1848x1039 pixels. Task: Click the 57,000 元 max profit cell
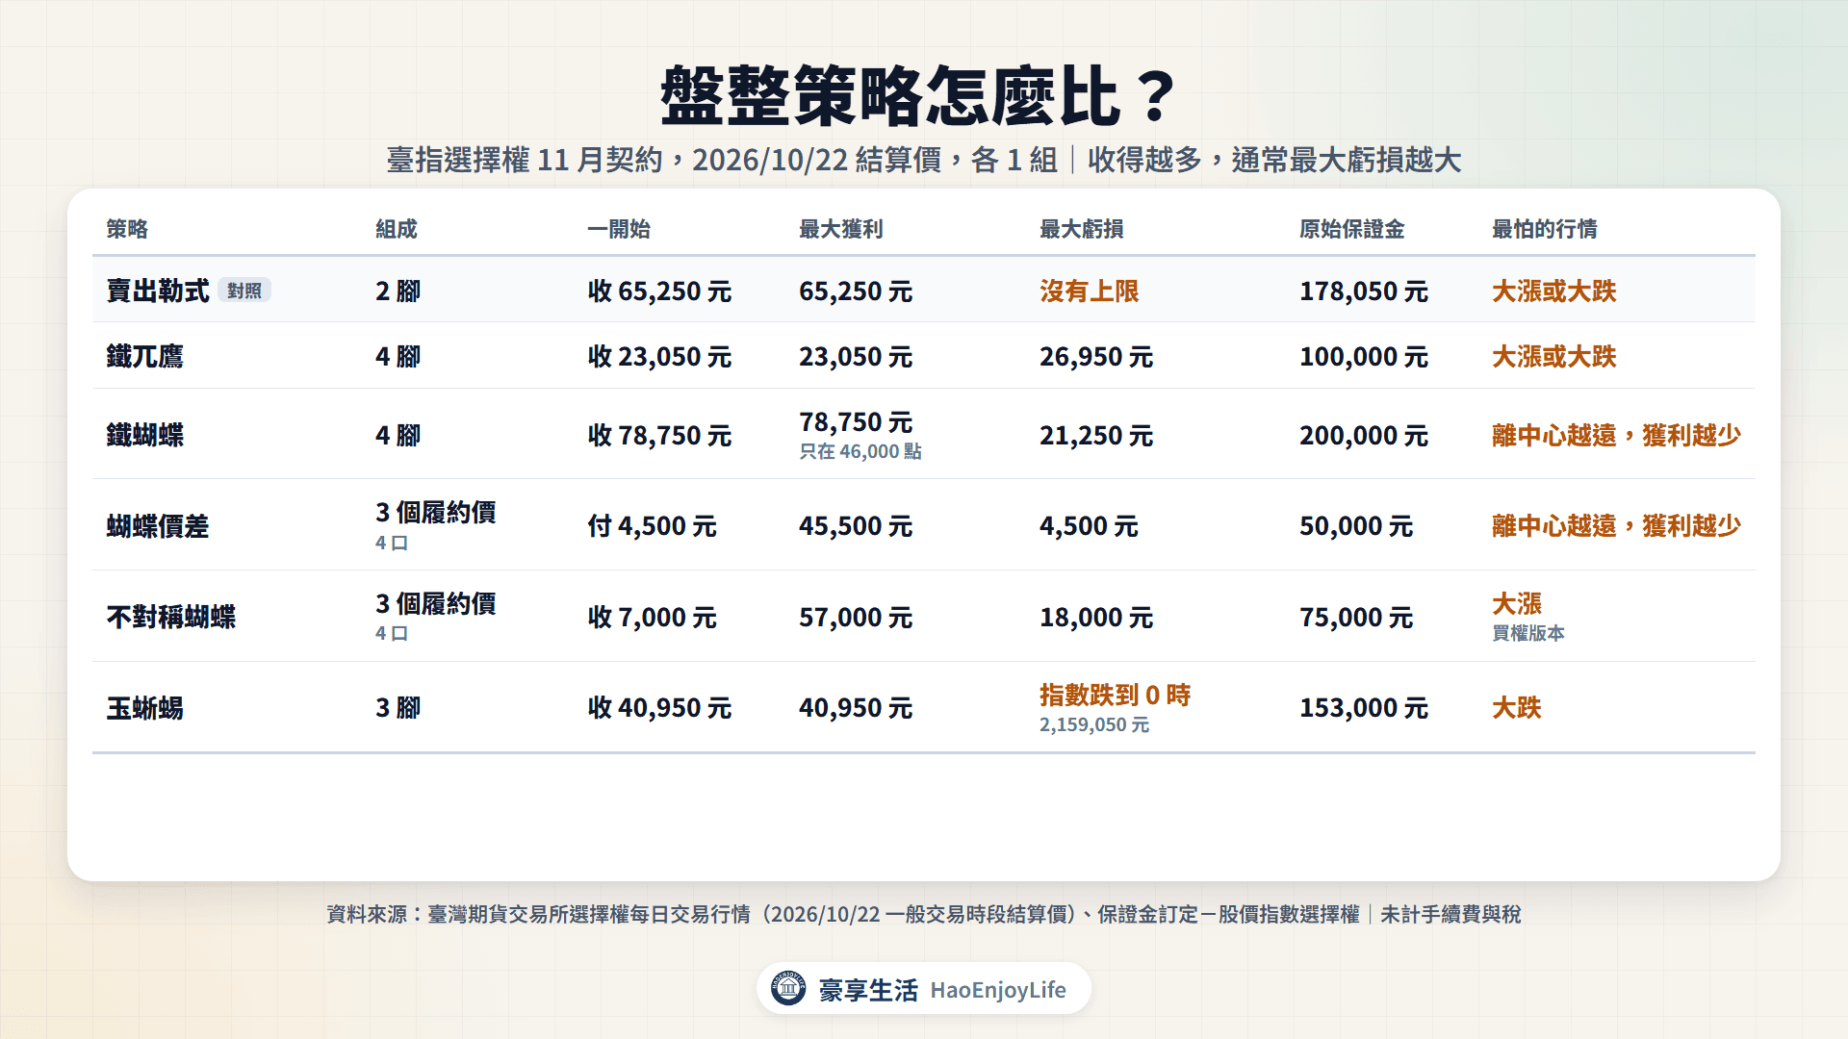click(856, 617)
